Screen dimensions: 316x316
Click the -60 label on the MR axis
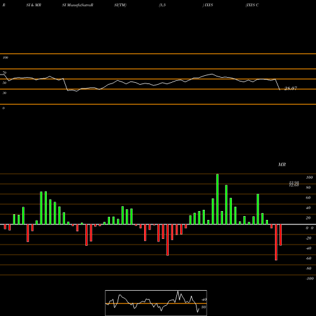click(x=308, y=258)
